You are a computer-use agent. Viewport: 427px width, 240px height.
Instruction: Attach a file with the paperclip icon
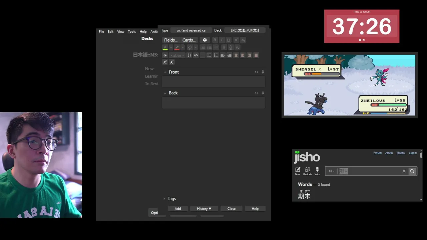[224, 48]
